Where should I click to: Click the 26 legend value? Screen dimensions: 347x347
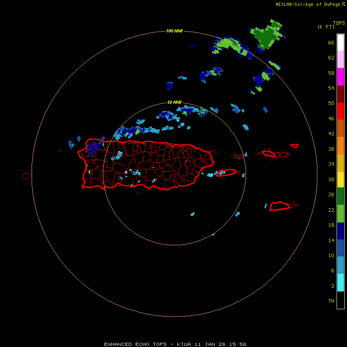point(331,195)
